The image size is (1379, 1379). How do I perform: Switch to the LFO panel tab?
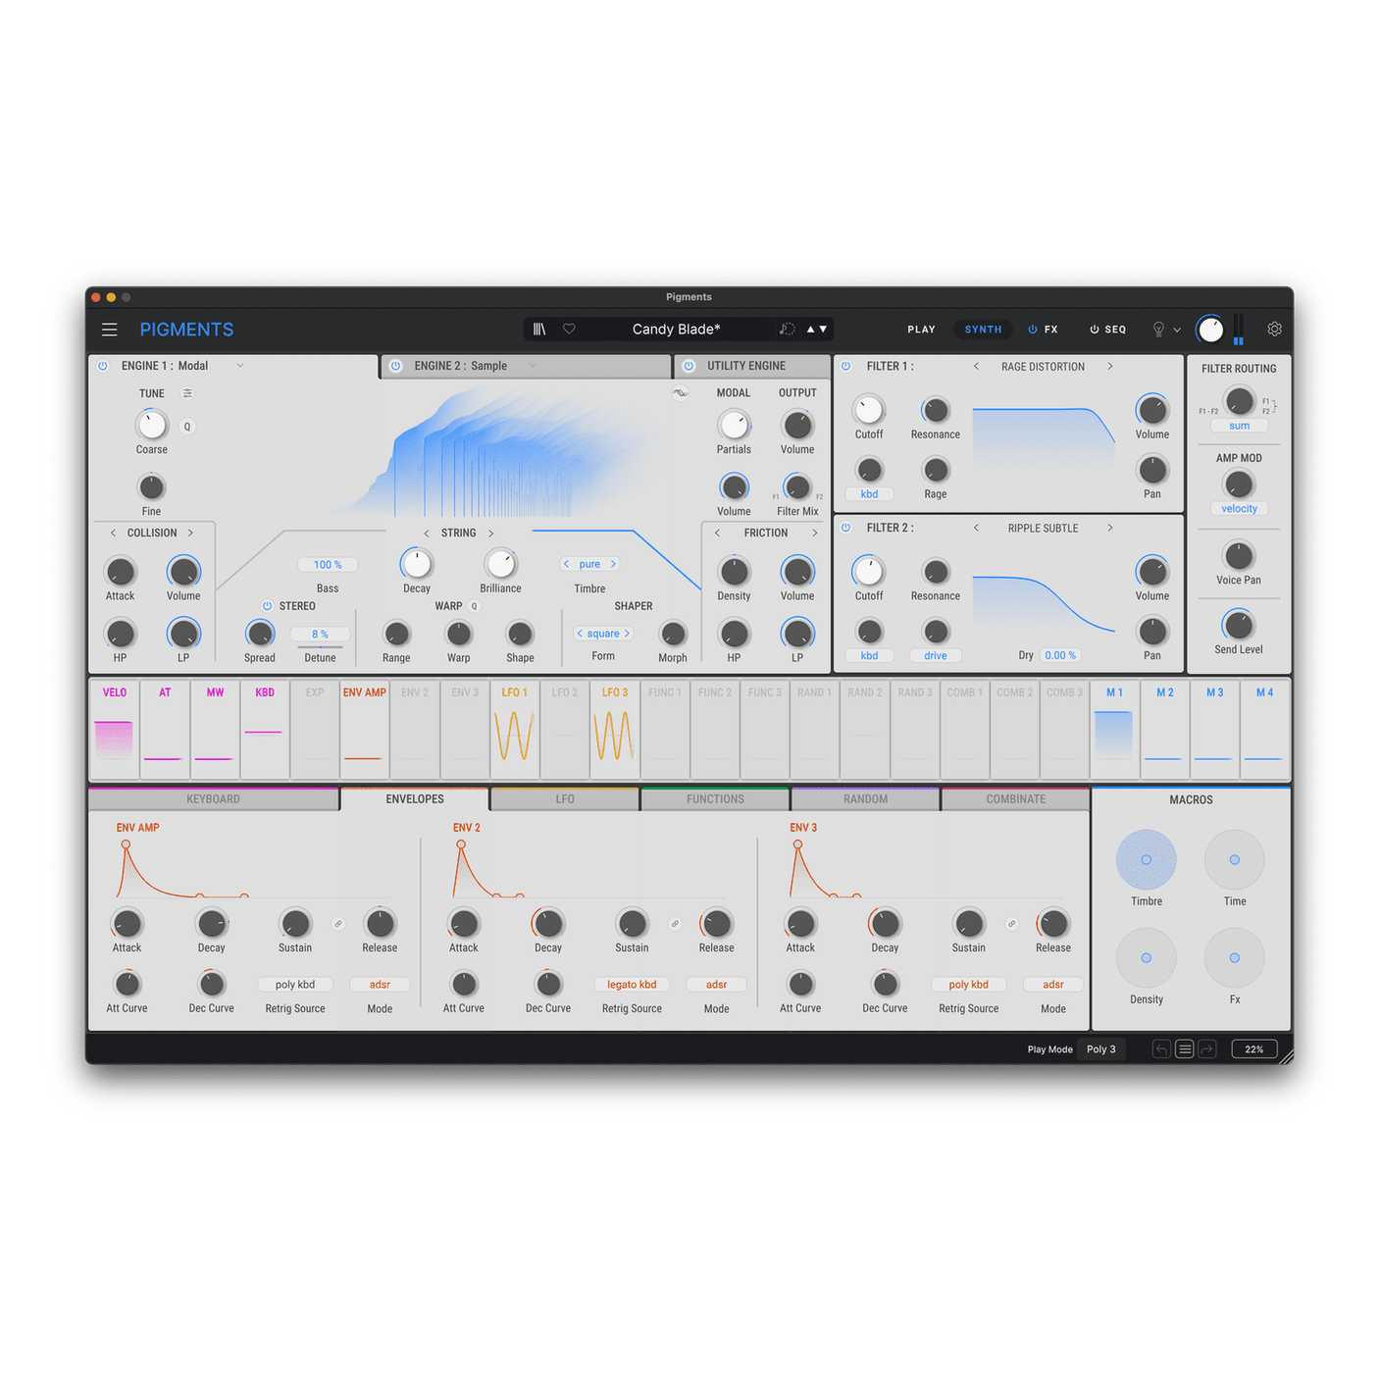pos(564,798)
